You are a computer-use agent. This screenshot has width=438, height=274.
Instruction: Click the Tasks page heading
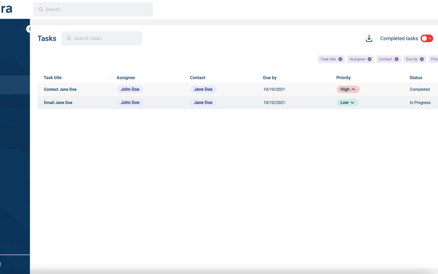(47, 38)
